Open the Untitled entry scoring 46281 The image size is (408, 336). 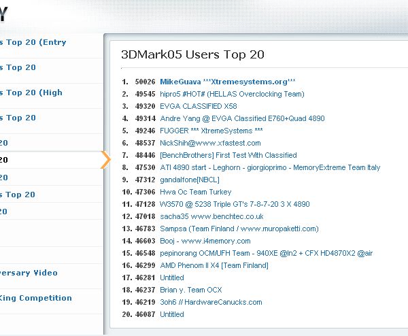tap(172, 278)
